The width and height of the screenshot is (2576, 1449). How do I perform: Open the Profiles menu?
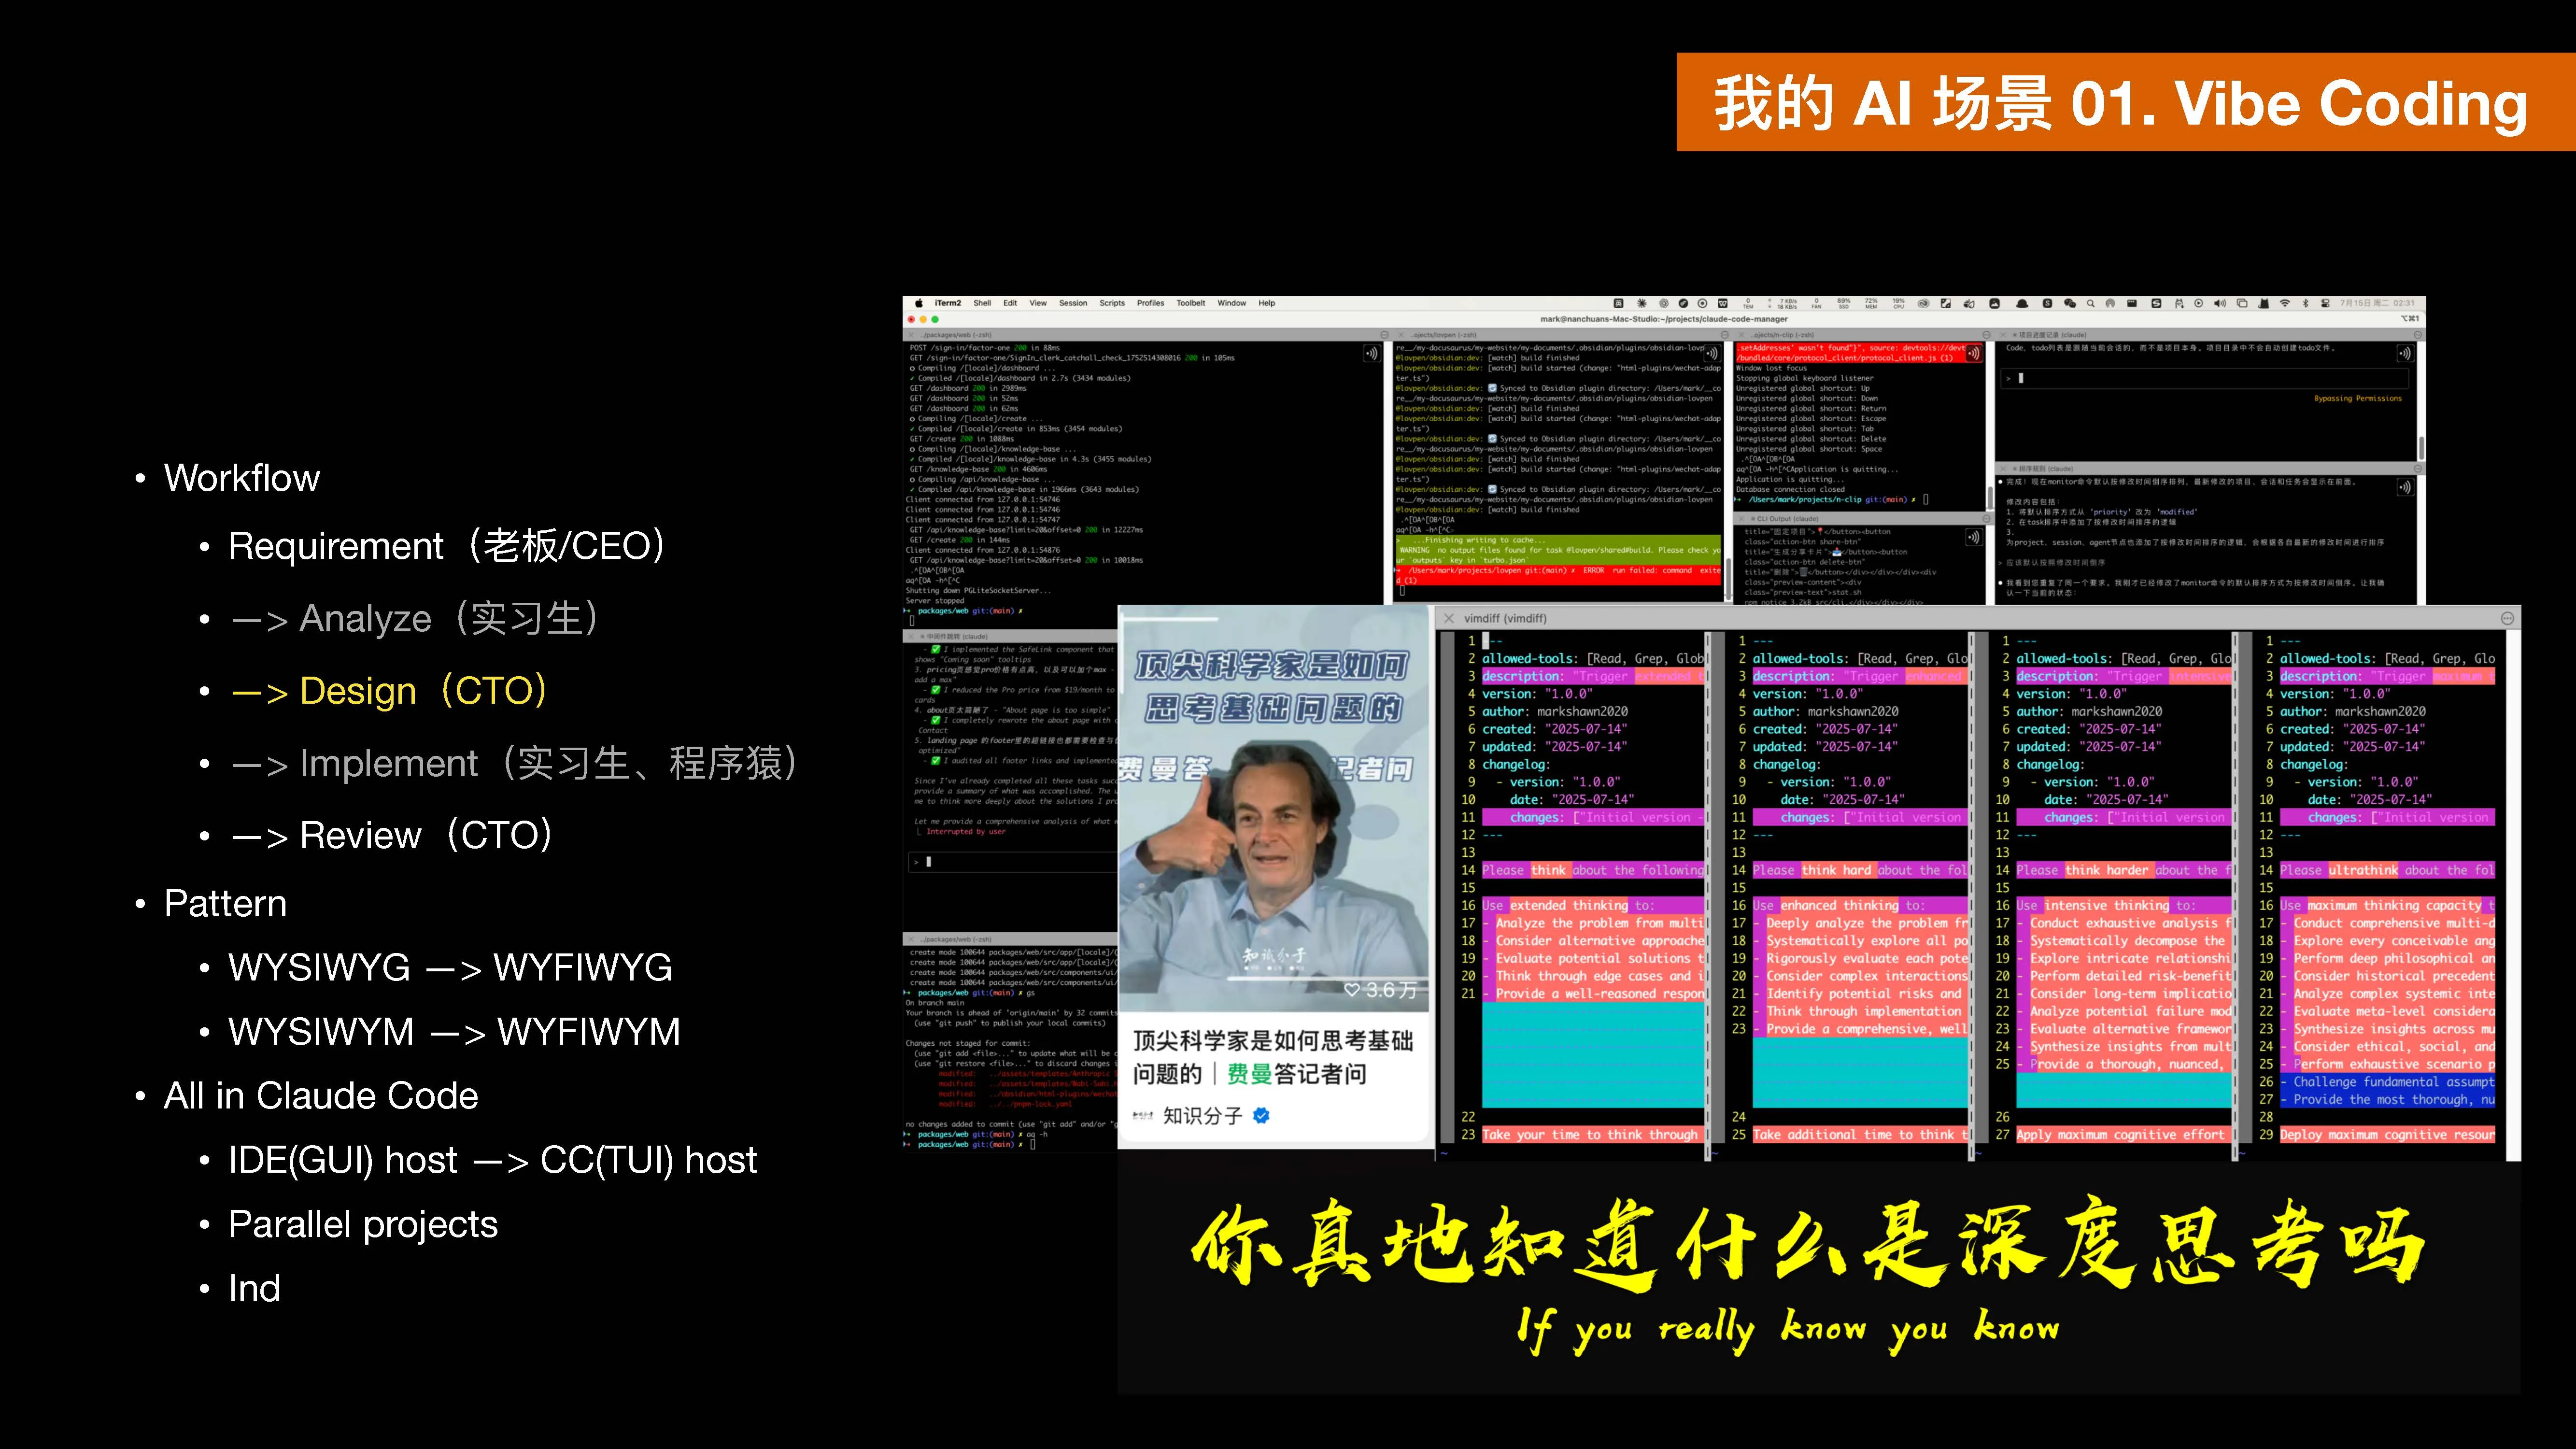(1150, 303)
